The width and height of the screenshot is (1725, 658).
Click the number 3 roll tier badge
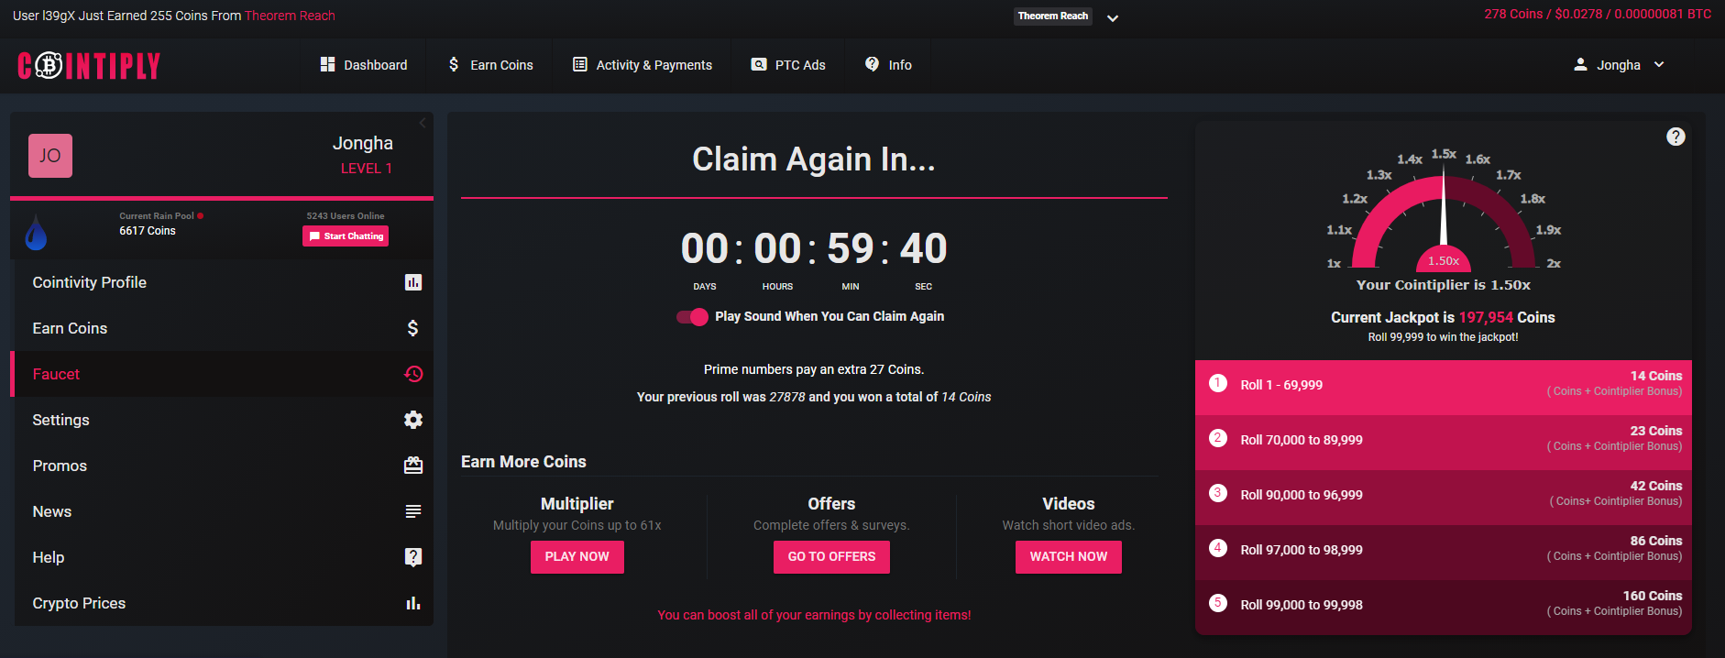1217,493
